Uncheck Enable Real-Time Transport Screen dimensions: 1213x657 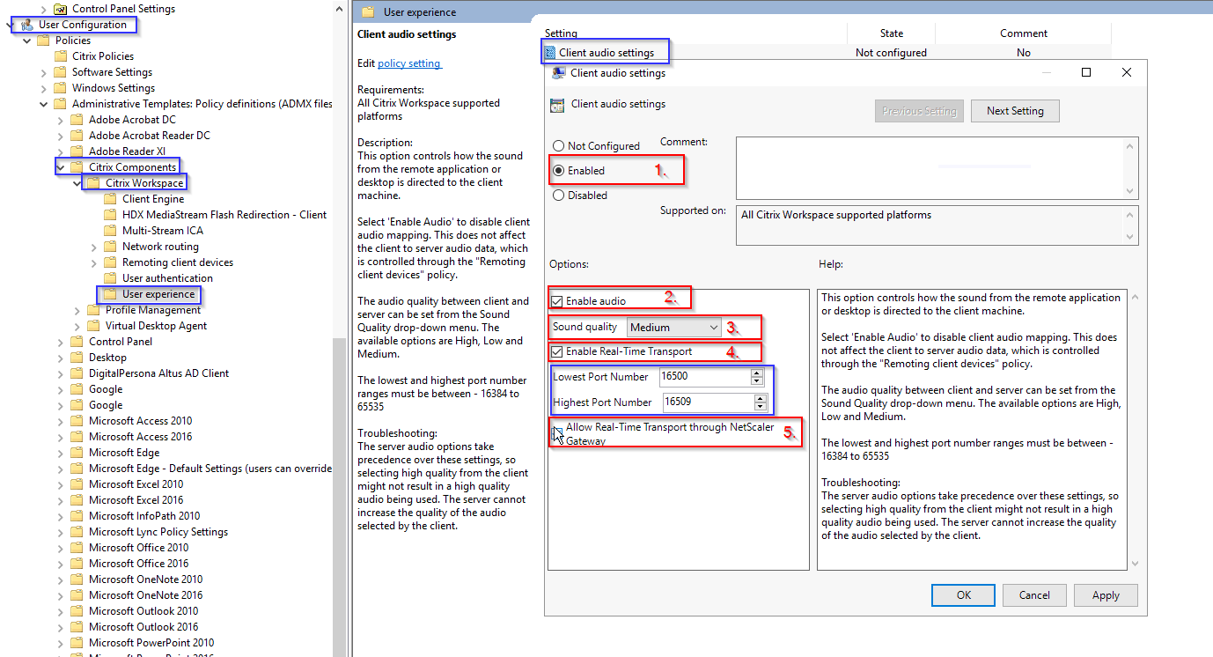click(x=557, y=351)
